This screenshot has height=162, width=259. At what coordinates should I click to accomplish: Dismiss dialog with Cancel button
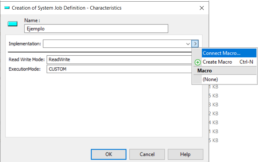147,154
